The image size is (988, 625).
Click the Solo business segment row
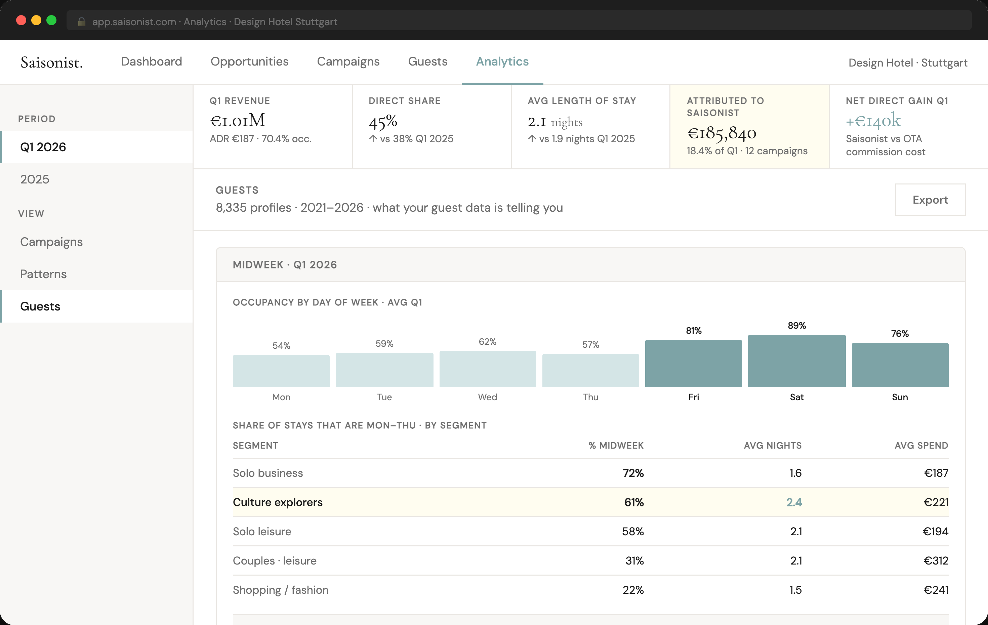pos(492,473)
